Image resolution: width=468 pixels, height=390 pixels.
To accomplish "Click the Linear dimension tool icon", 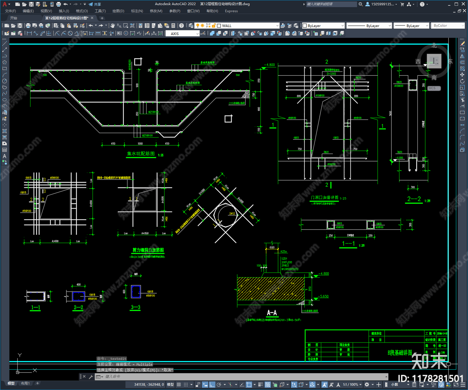I will click(x=29, y=33).
